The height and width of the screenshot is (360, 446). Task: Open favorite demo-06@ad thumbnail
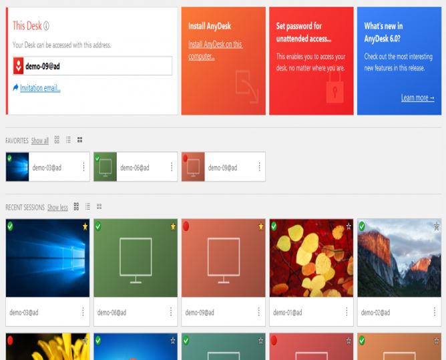click(x=105, y=167)
